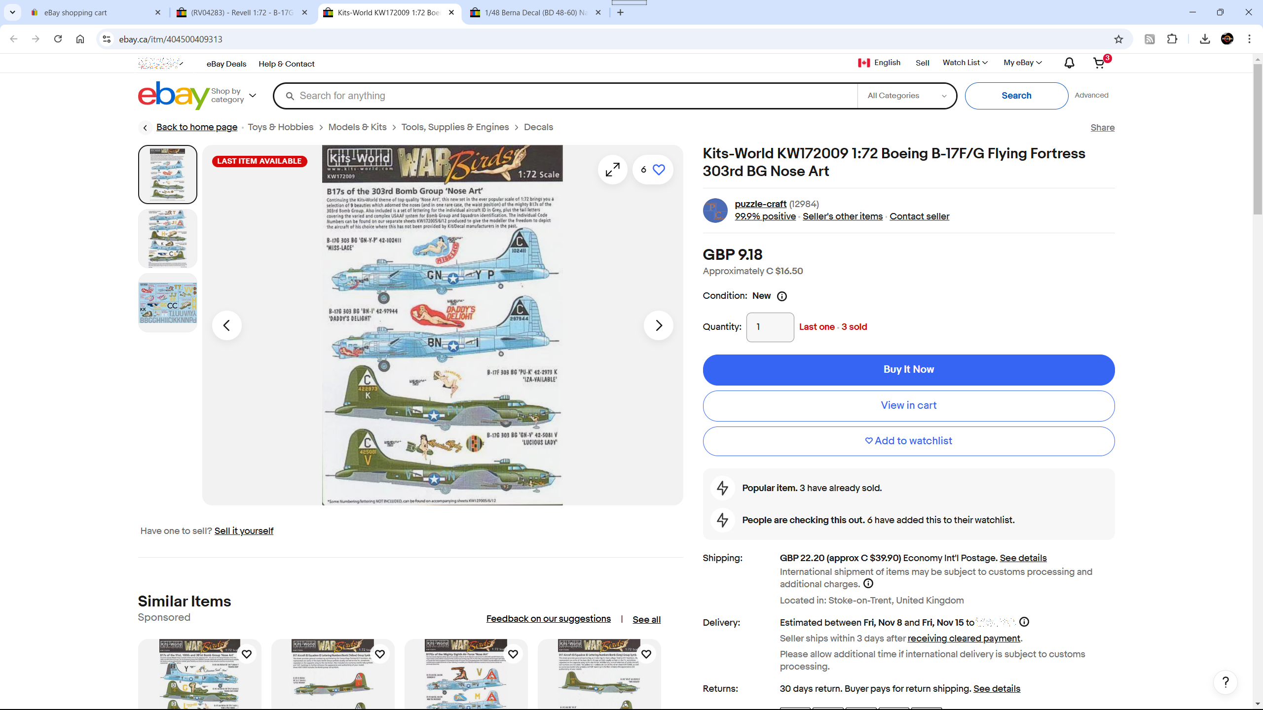The image size is (1263, 710).
Task: Expand Shop by category dropdown
Action: pos(234,96)
